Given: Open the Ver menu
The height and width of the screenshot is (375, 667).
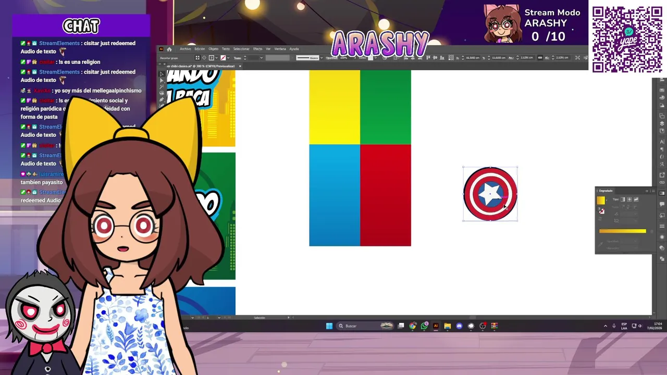Looking at the screenshot, I should pyautogui.click(x=268, y=49).
